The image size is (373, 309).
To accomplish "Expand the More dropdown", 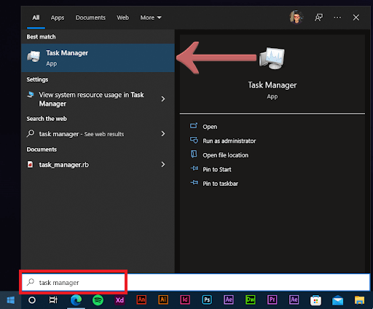I will tap(151, 17).
